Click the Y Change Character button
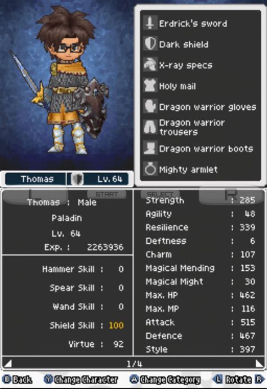Viewport: 267px width, 389px height. coord(81,379)
